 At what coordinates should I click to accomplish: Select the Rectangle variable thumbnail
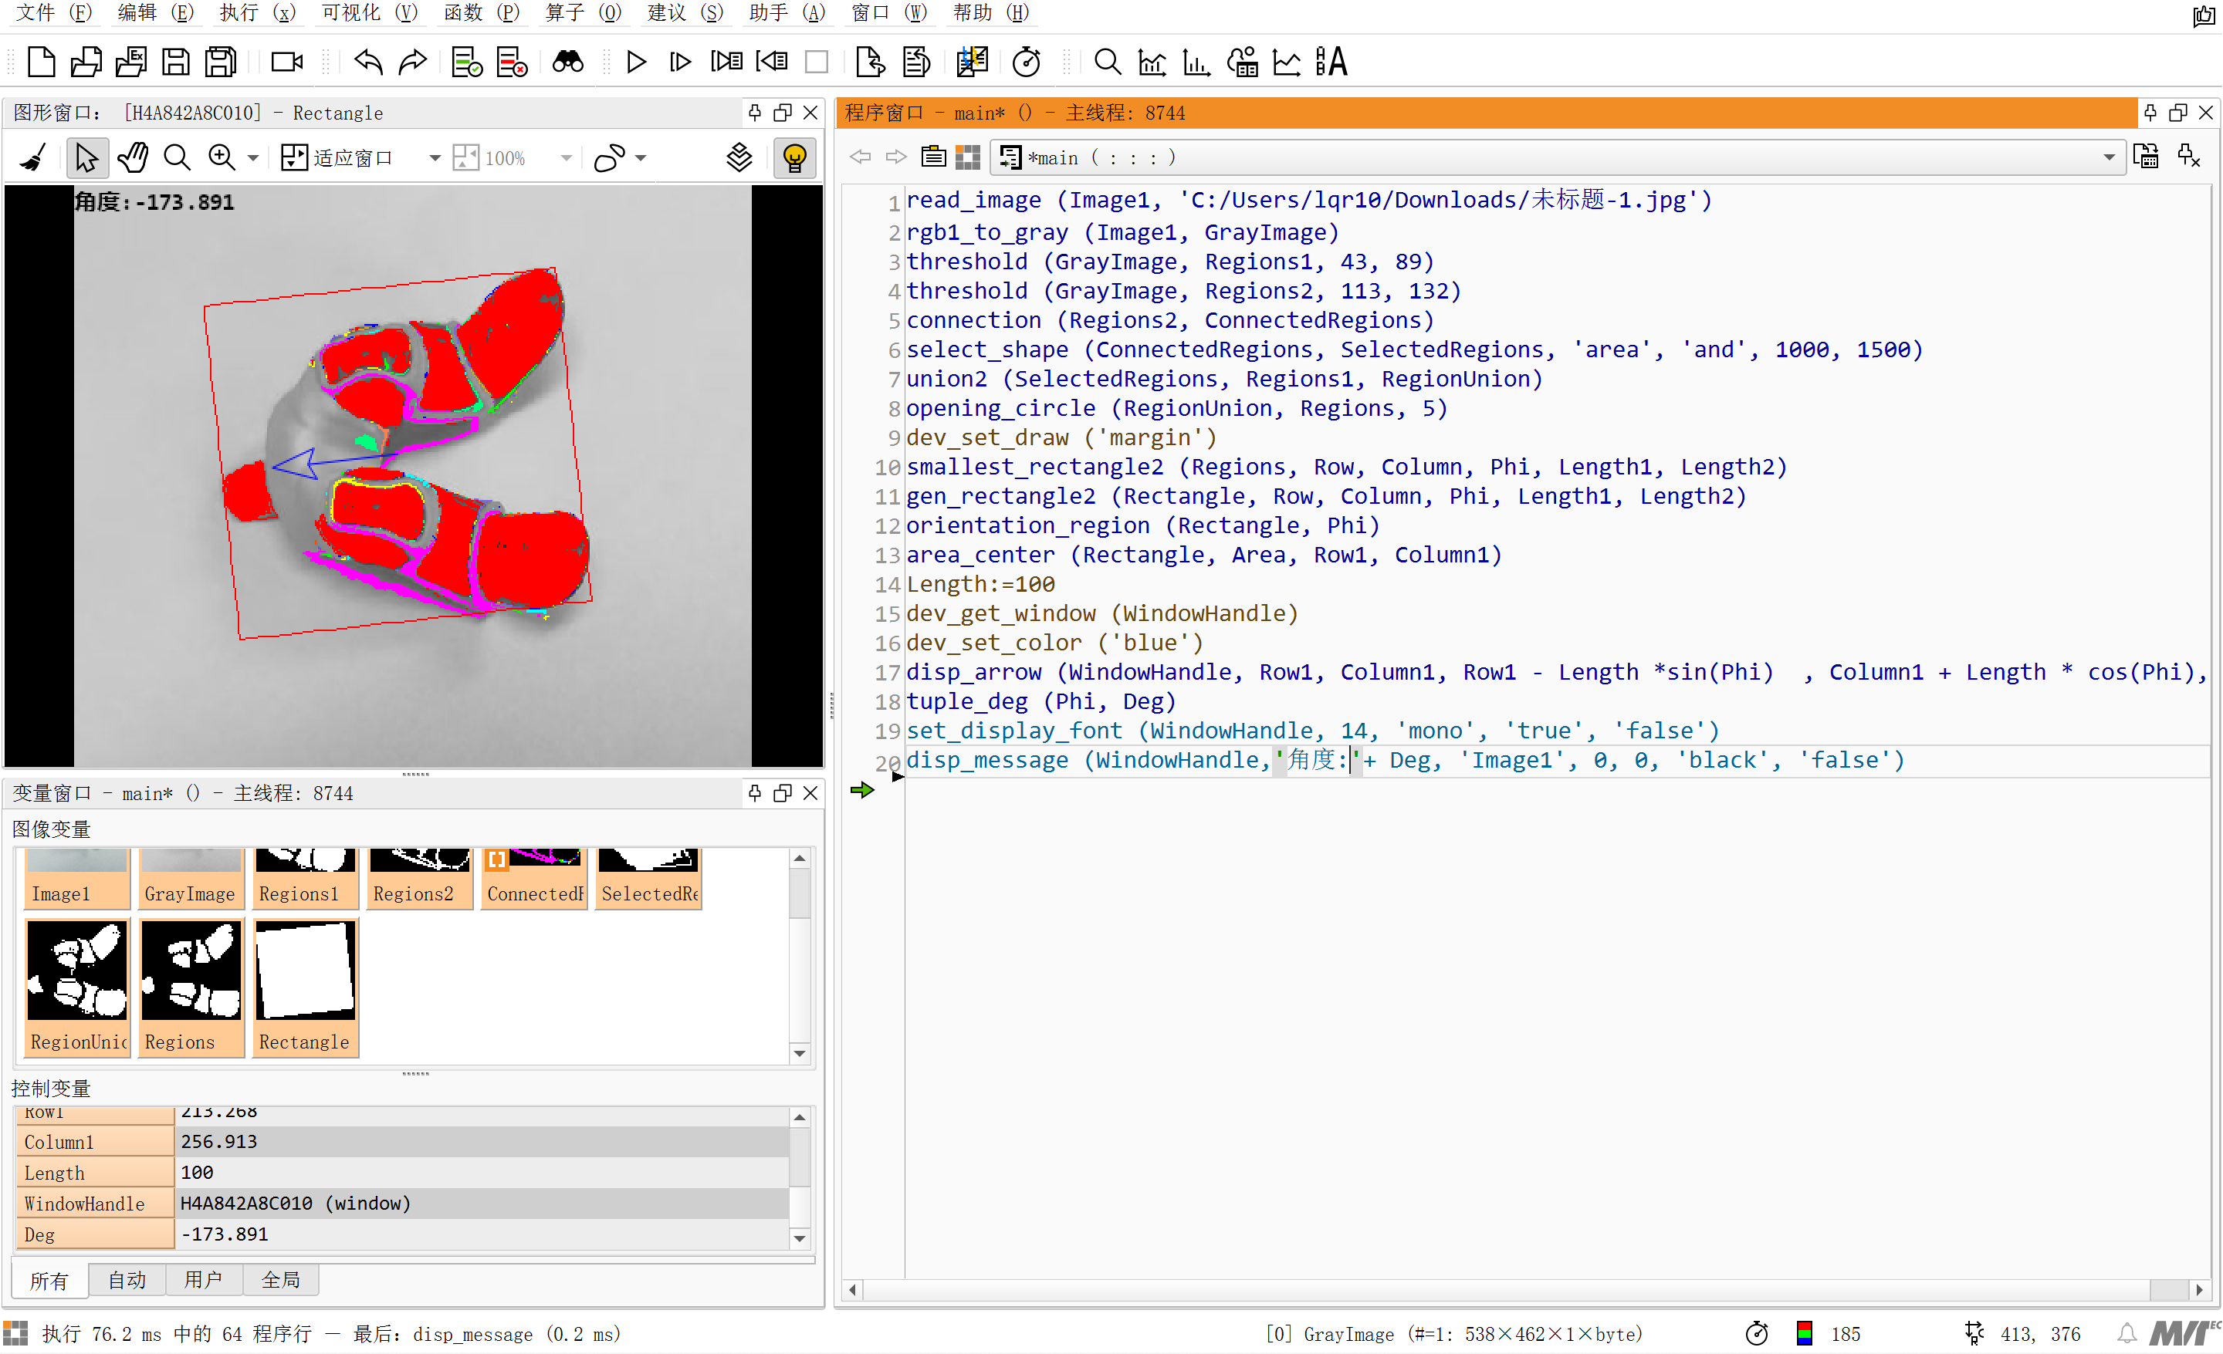[306, 987]
